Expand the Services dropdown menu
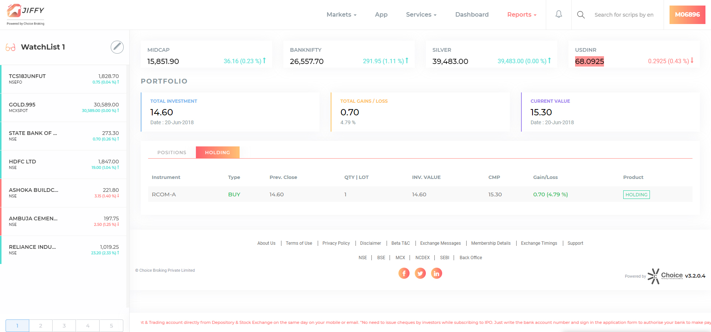This screenshot has width=711, height=332. (421, 14)
